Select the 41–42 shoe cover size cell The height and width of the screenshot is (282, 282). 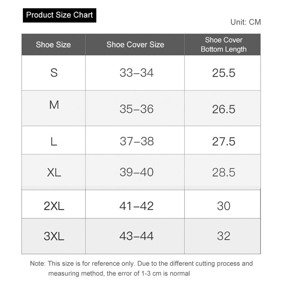136,206
